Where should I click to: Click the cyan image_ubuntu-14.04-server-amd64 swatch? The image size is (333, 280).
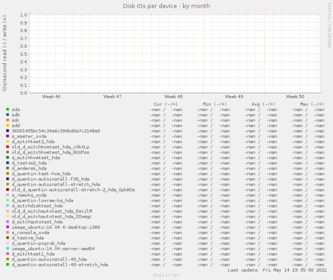pos(8,248)
